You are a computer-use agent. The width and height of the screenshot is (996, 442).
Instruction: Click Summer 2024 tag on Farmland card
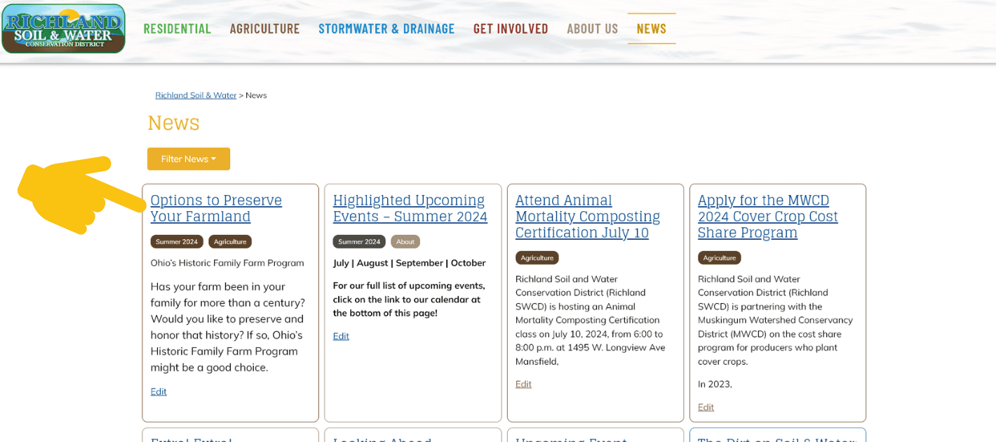point(177,241)
